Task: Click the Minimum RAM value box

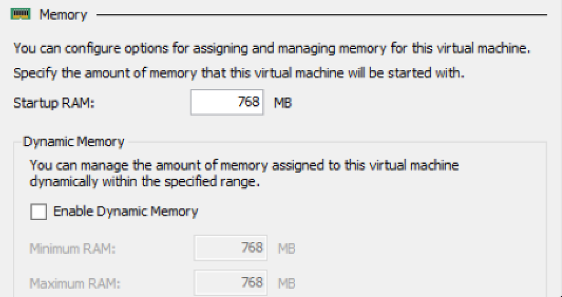Action: (231, 248)
